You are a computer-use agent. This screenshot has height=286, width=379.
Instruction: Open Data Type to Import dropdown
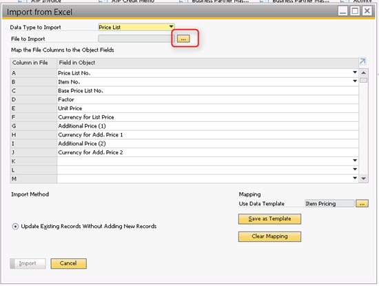pyautogui.click(x=171, y=27)
